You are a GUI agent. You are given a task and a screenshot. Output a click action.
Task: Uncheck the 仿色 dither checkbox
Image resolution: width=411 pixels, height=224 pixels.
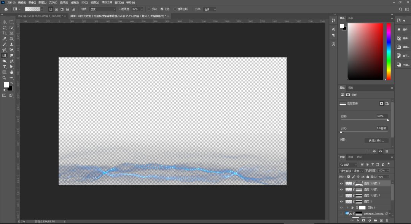(x=162, y=9)
